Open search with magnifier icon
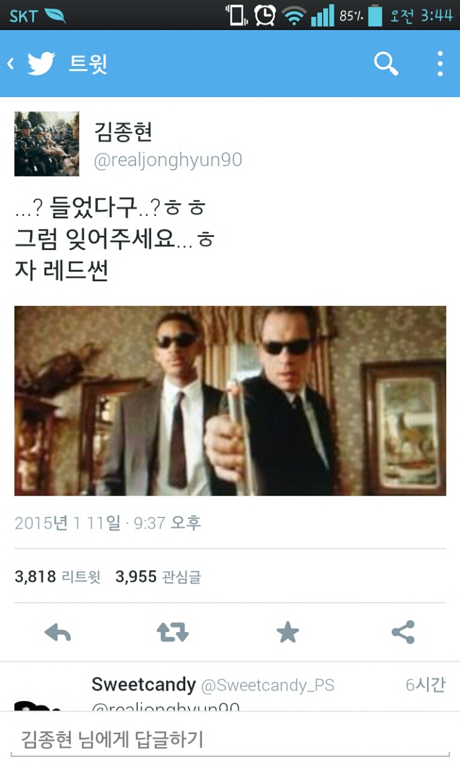This screenshot has height=767, width=460. point(386,63)
